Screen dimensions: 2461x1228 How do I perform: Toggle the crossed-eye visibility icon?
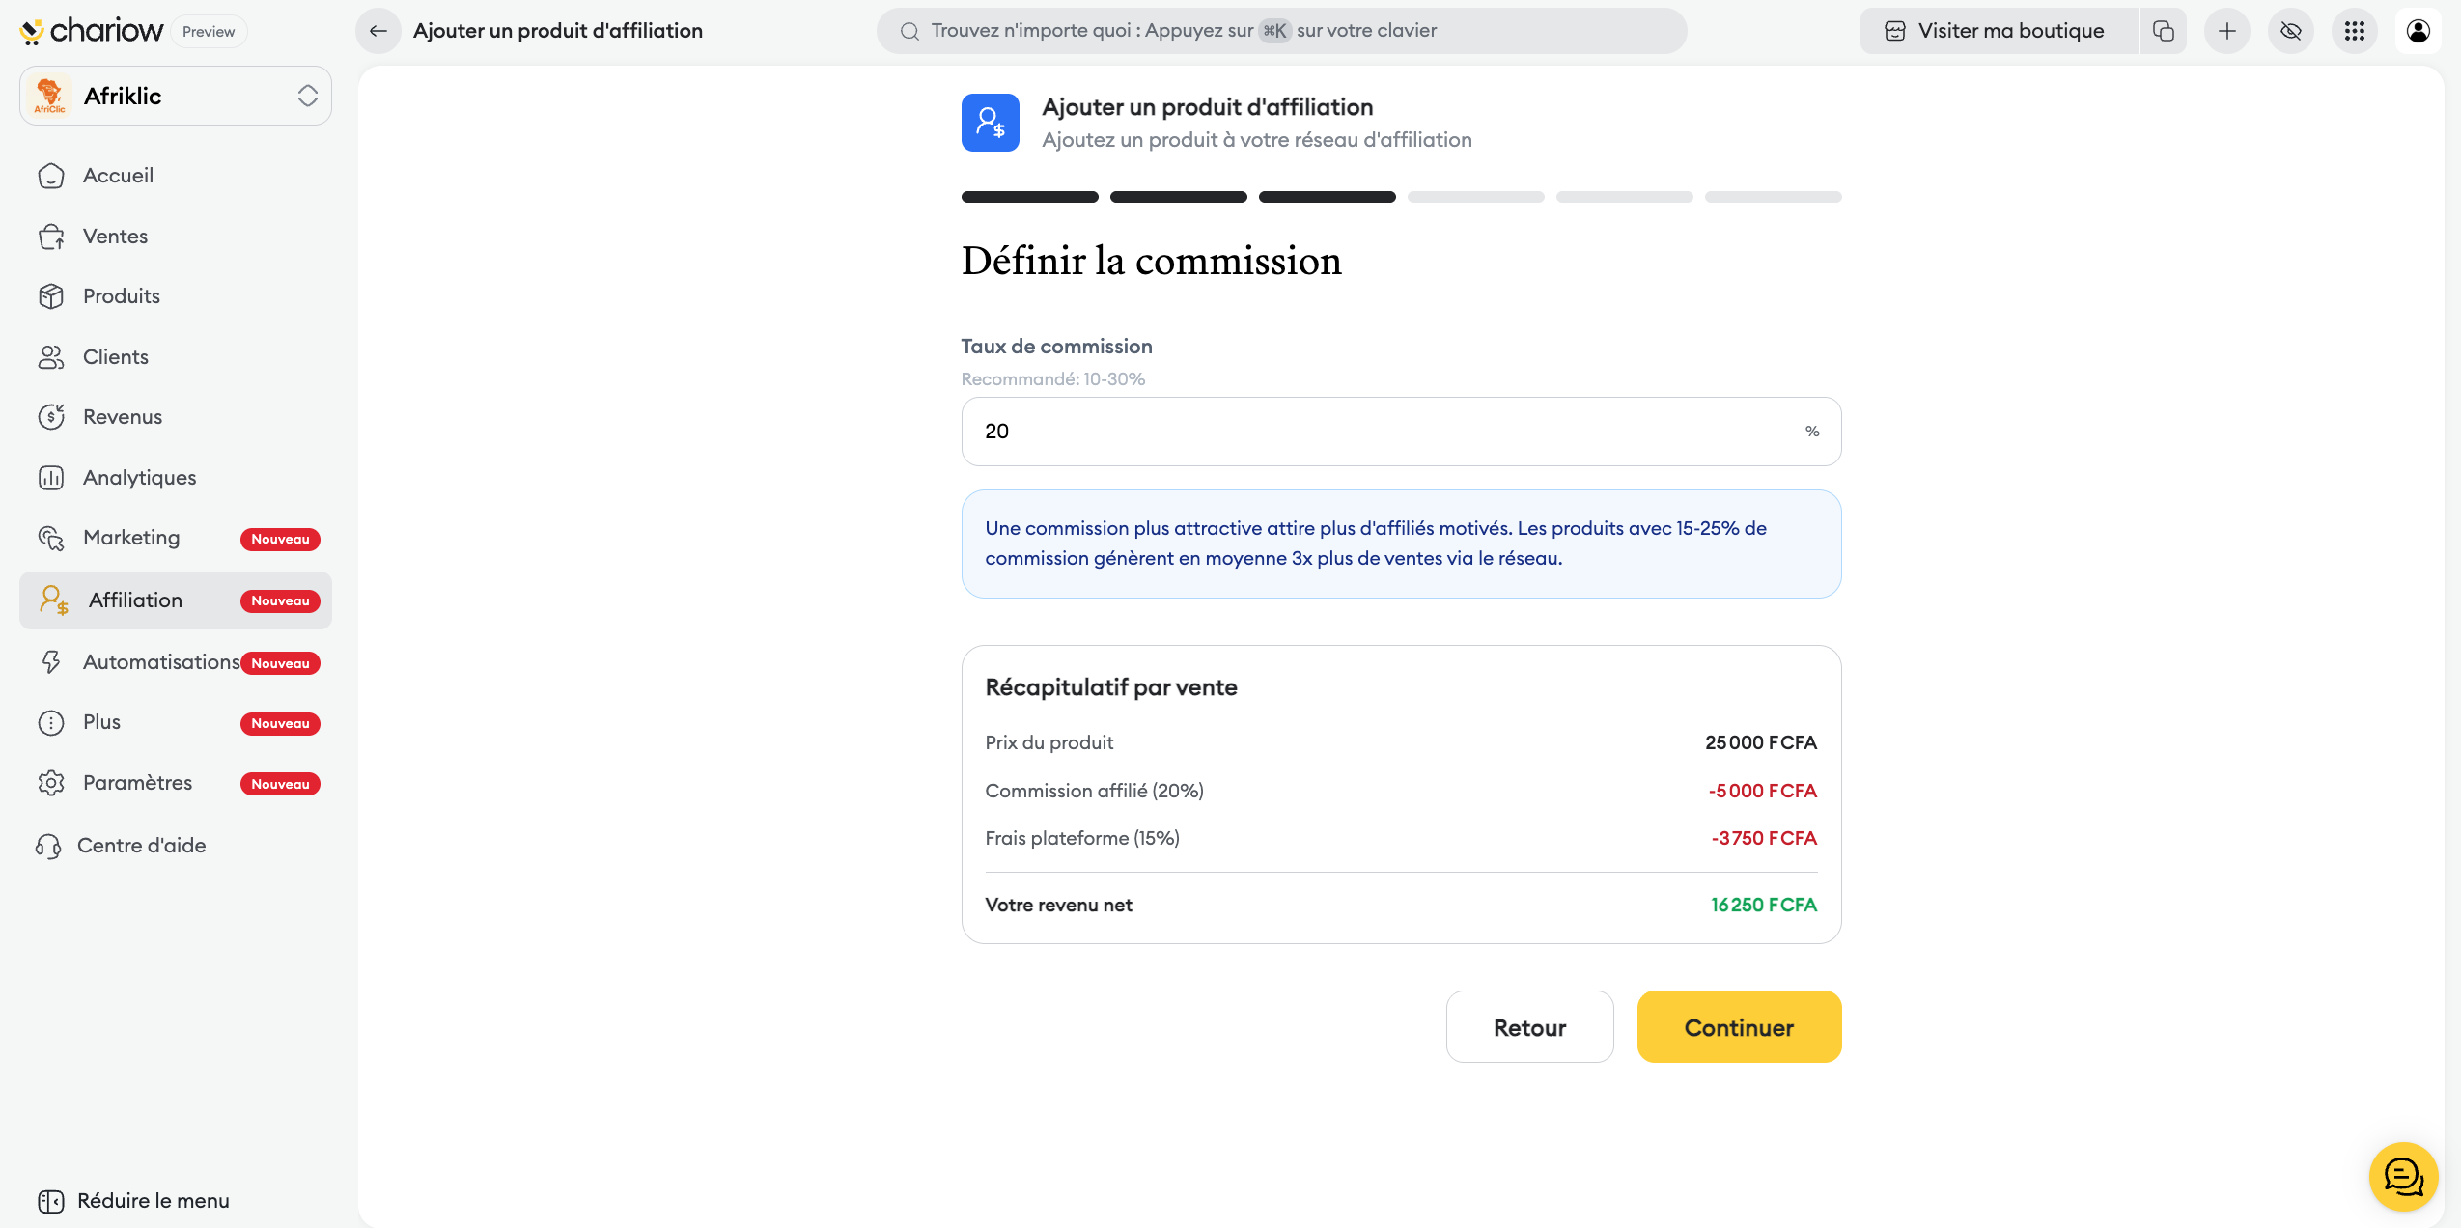(x=2290, y=31)
